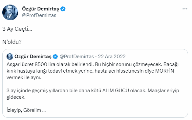Click 'İzleyip, Görelim ...' line in quote
Viewport: 192px width, 120px height.
26,110
